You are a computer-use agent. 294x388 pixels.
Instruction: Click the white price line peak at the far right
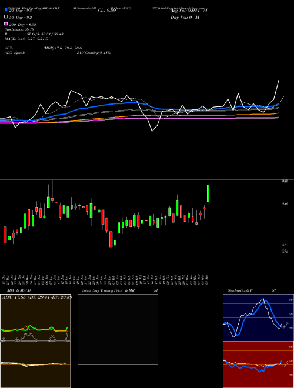pyautogui.click(x=279, y=81)
